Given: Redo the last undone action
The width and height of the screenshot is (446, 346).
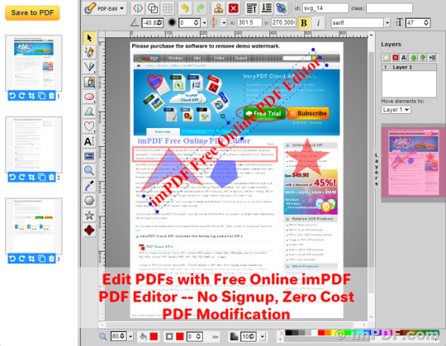Looking at the screenshot, I should pyautogui.click(x=200, y=8).
